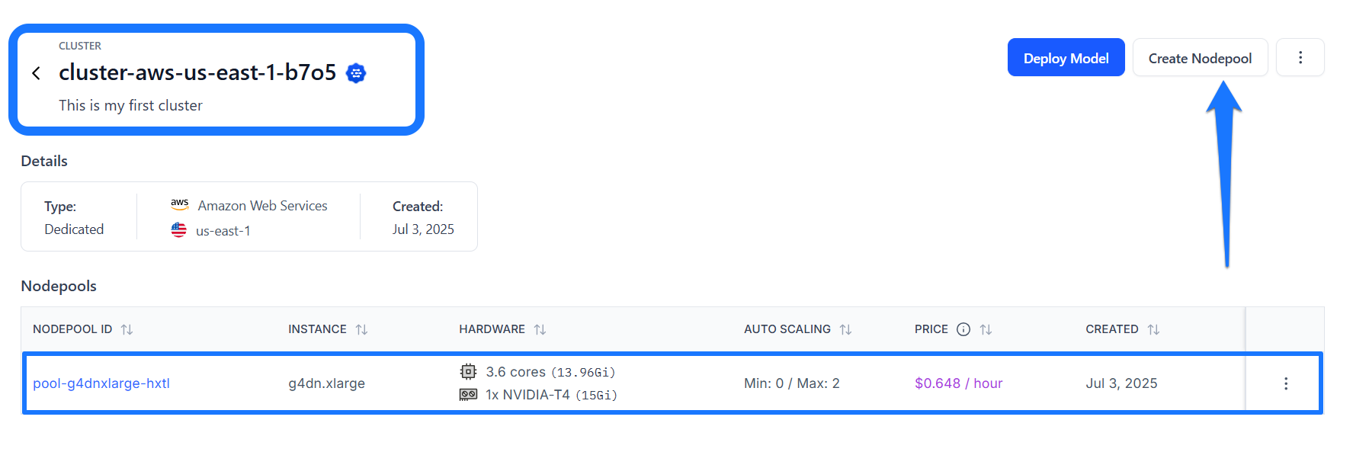The height and width of the screenshot is (452, 1353).
Task: Click the Create Nodepool button
Action: (1200, 58)
